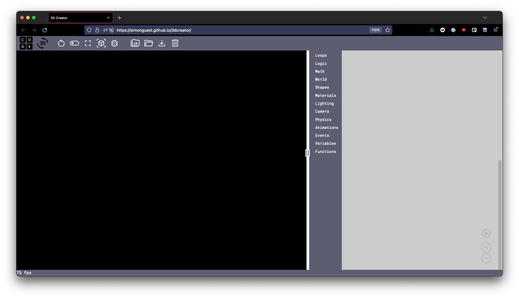
Task: Reset the scene with the circular arrow
Action: [61, 43]
